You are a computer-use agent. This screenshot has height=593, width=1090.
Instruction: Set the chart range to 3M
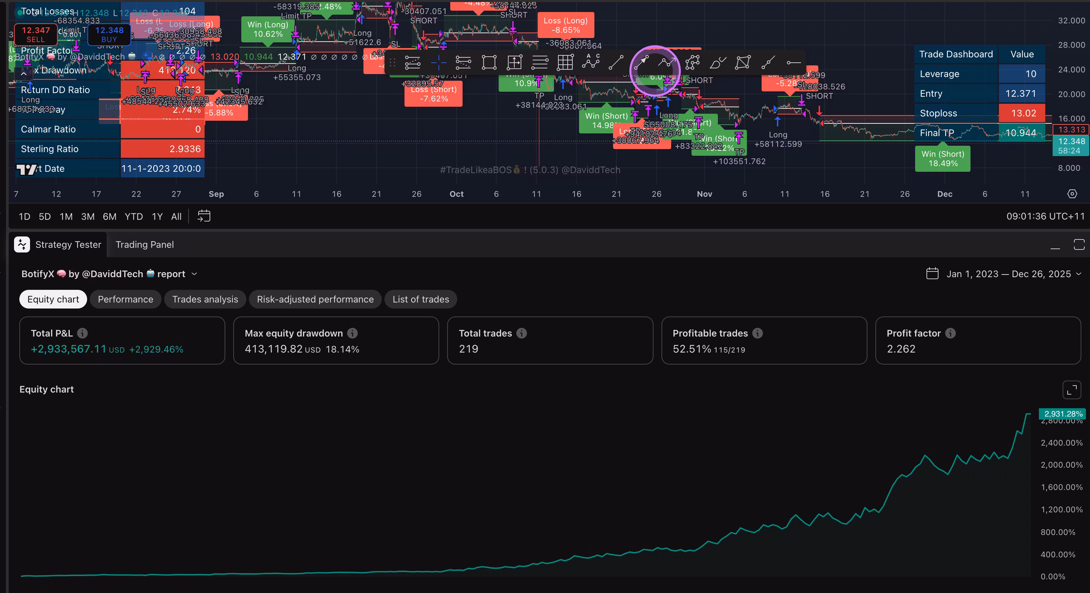click(87, 216)
